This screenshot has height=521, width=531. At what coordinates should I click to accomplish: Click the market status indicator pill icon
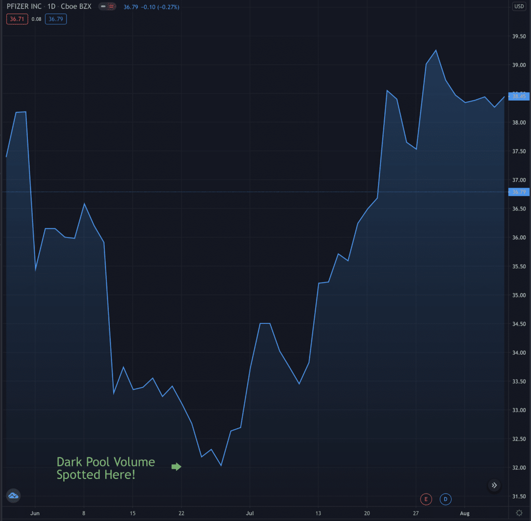coord(107,6)
